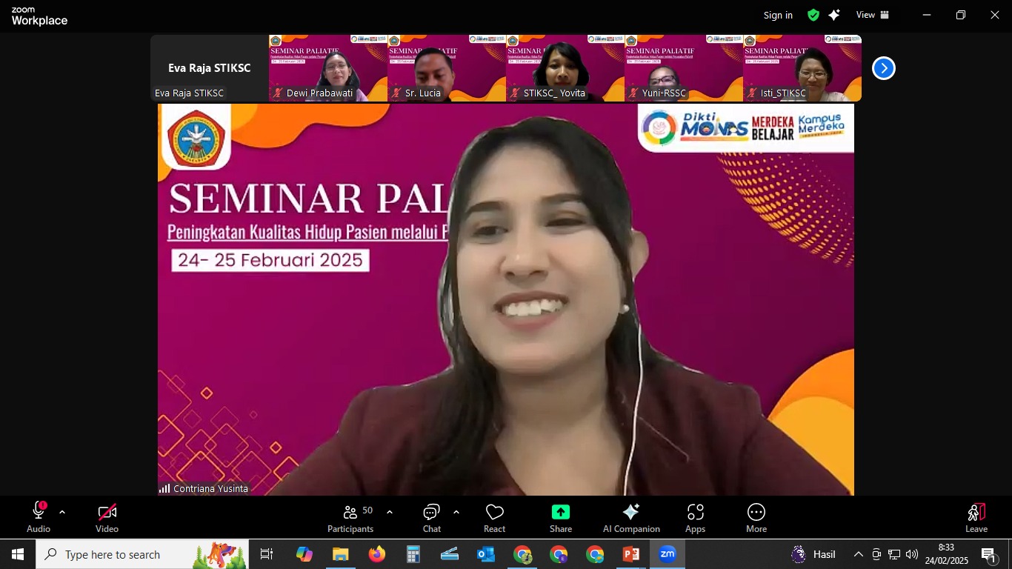Open PowerPoint from the taskbar
The image size is (1012, 569).
click(x=631, y=554)
